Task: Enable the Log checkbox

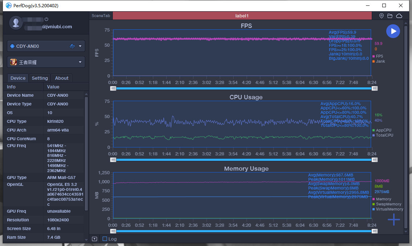Action: point(105,239)
